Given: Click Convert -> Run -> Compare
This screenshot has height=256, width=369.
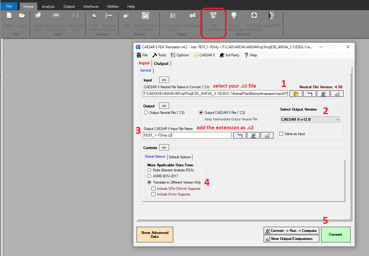Looking at the screenshot, I should click(x=291, y=231).
